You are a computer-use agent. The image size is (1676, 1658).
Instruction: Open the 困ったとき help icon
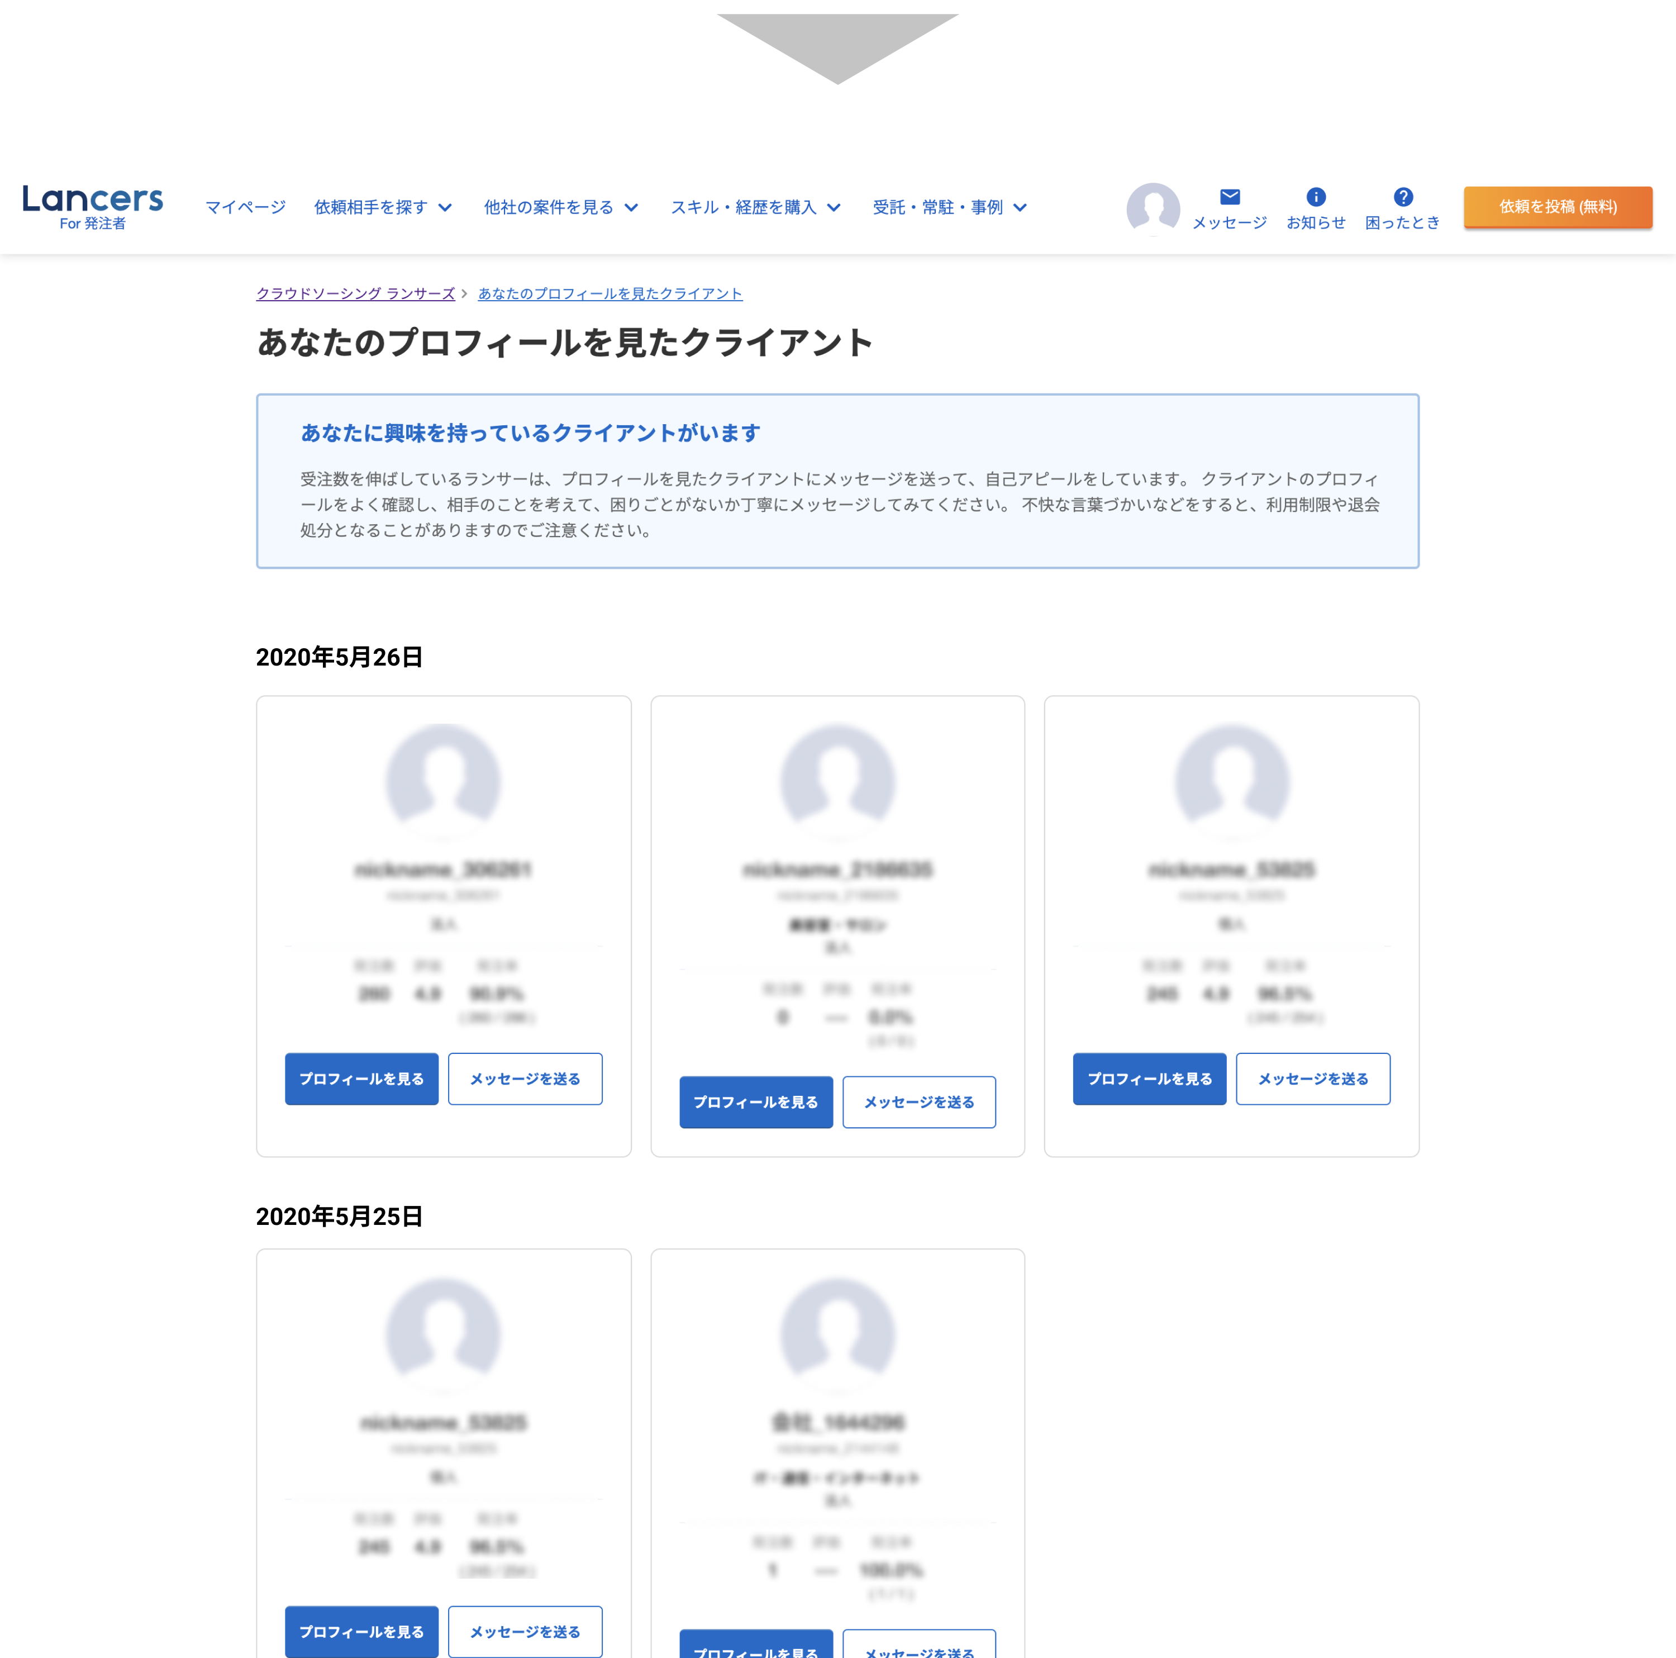(x=1403, y=197)
